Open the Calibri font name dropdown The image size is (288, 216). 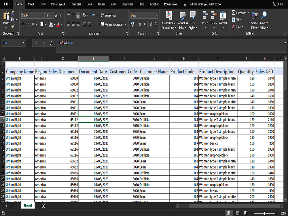pyautogui.click(x=43, y=15)
